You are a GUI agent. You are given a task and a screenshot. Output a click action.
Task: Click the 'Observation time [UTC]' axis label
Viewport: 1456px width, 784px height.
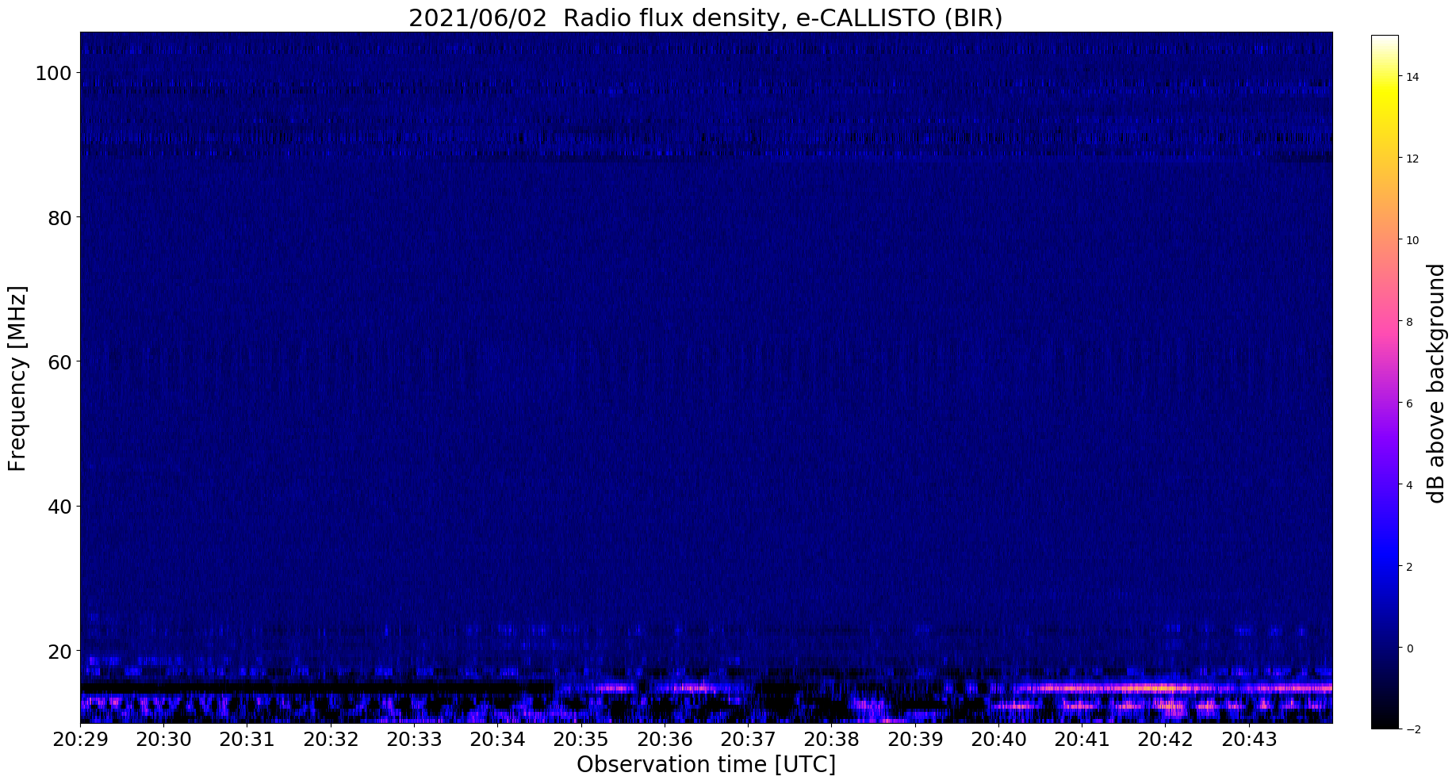pyautogui.click(x=706, y=765)
